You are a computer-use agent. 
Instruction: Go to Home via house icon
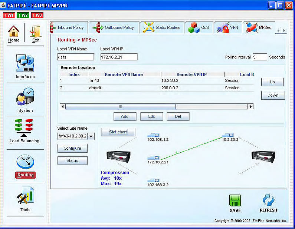(14, 31)
